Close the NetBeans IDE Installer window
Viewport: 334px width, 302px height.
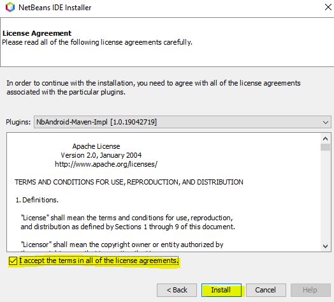pyautogui.click(x=328, y=7)
